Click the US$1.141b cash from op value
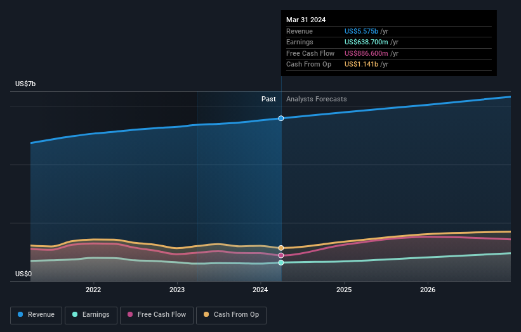This screenshot has height=332, width=521. (x=361, y=65)
